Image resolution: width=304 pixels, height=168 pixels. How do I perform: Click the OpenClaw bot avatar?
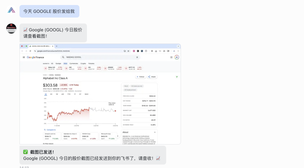click(11, 29)
